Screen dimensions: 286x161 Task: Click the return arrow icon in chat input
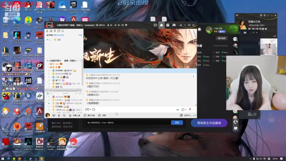[178, 109]
